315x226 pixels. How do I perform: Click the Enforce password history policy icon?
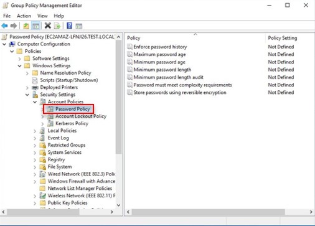(129, 47)
